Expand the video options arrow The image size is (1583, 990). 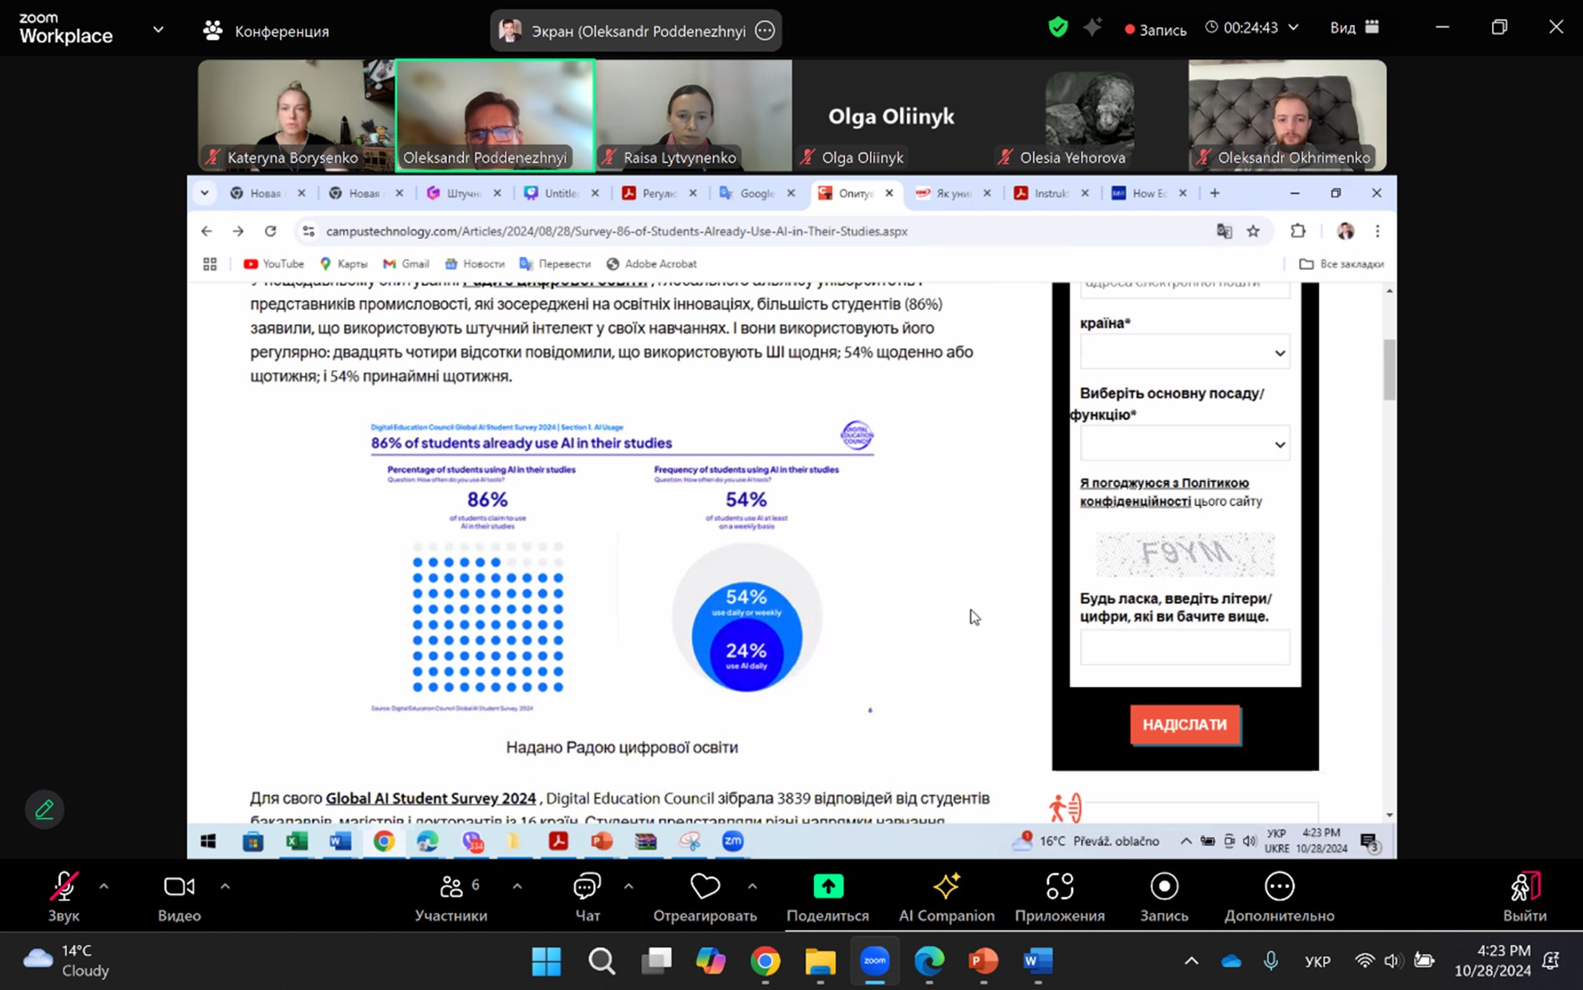(225, 886)
